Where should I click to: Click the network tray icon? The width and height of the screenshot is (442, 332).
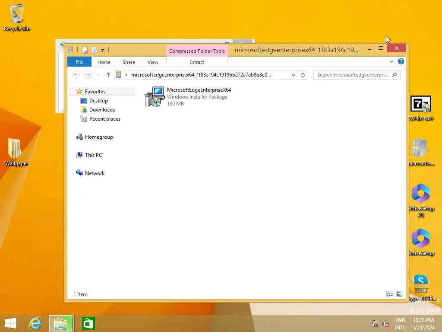coord(376,323)
